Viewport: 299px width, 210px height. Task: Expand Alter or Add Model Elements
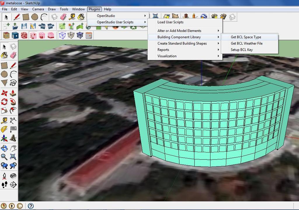click(185, 31)
